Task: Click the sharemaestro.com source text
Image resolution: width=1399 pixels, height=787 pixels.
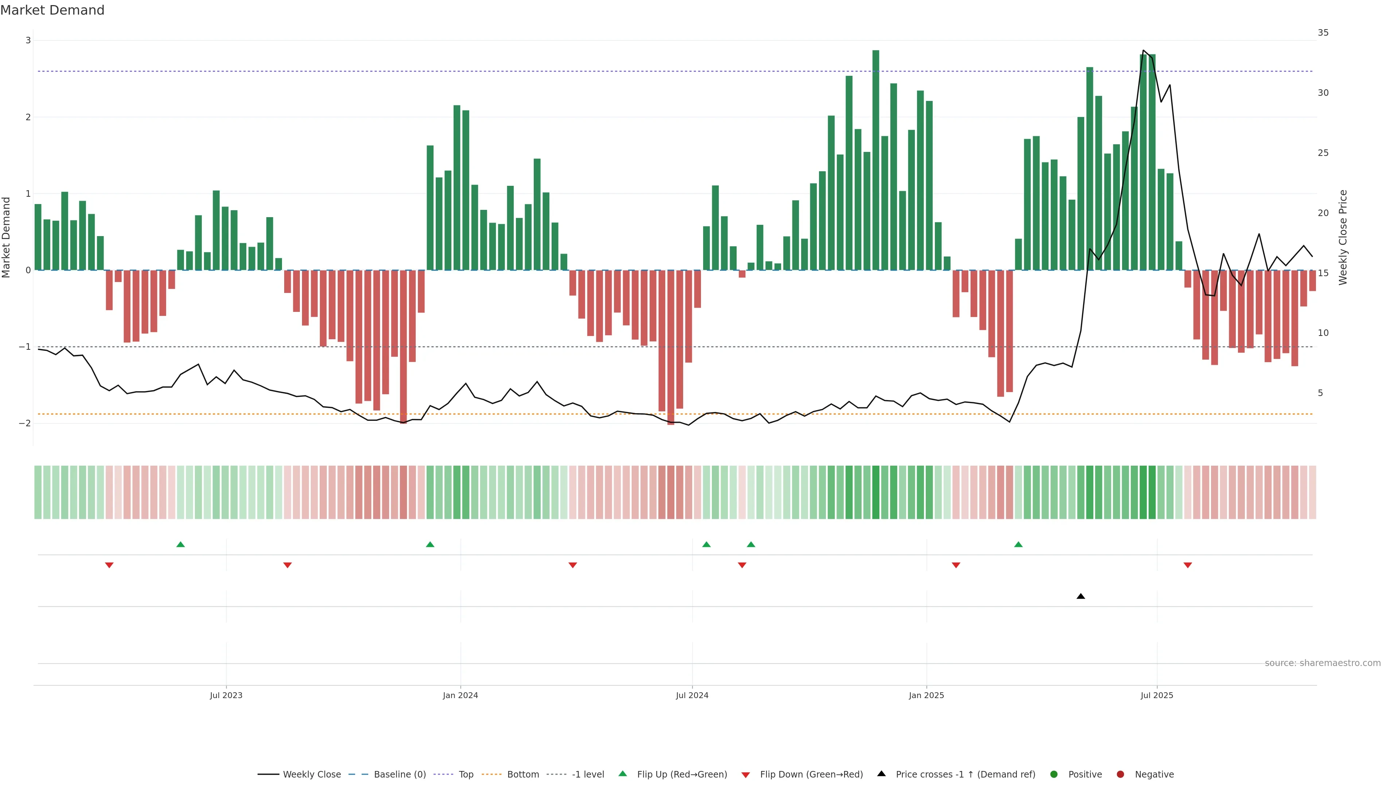Action: click(x=1322, y=663)
